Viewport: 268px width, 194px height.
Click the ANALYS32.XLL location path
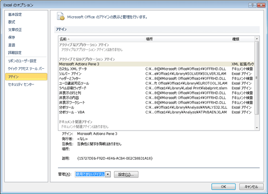click(x=187, y=107)
